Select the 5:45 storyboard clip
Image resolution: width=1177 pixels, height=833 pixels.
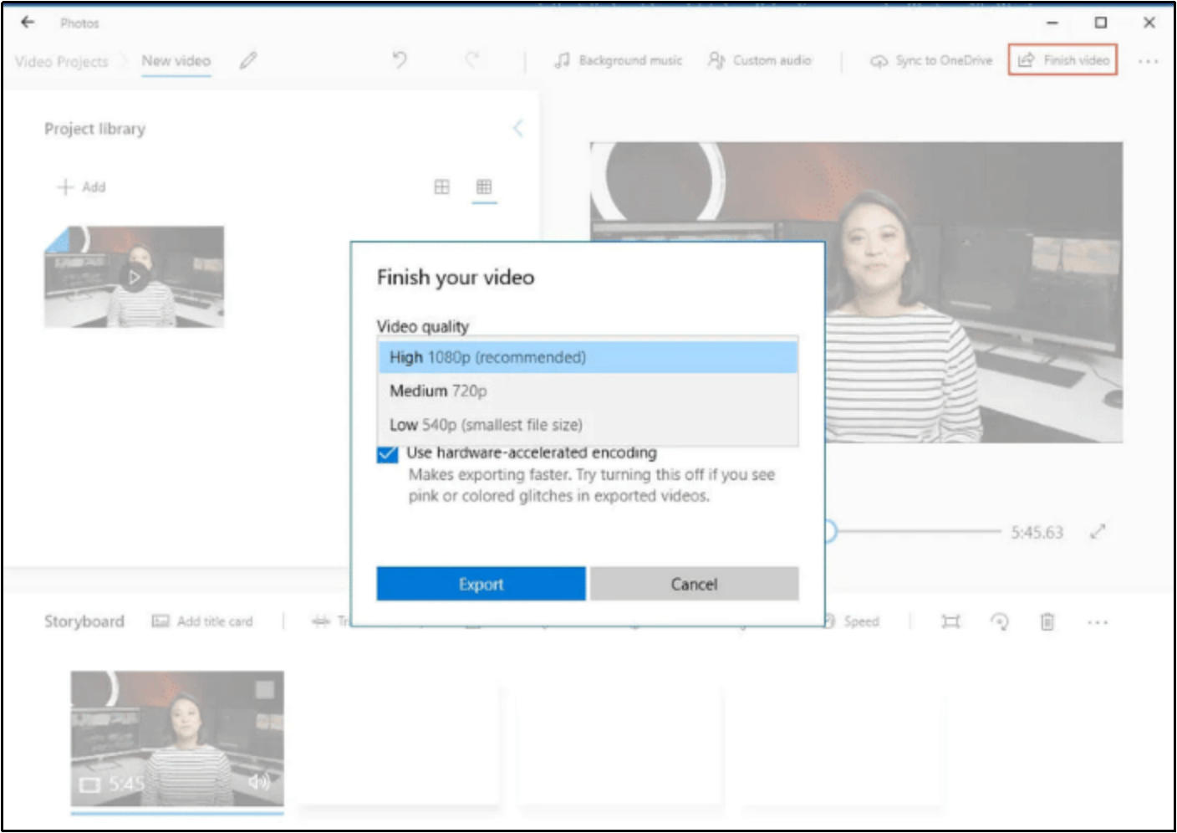point(177,738)
